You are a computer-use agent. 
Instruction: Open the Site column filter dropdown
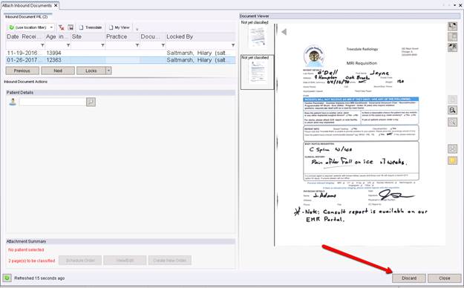click(x=102, y=45)
